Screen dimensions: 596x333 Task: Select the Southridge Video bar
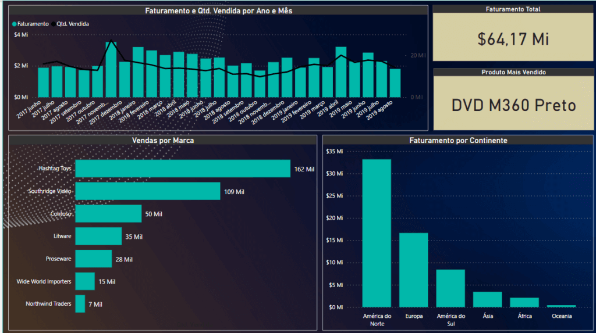[x=147, y=191]
